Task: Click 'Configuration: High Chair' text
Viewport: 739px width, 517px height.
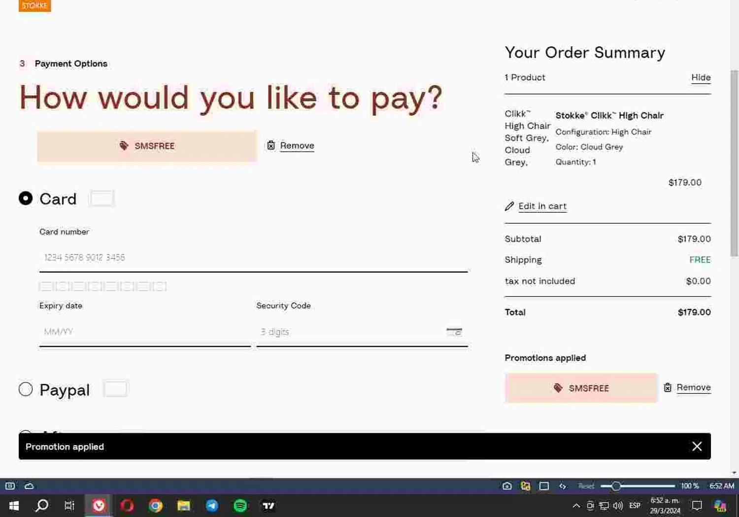Action: tap(604, 132)
